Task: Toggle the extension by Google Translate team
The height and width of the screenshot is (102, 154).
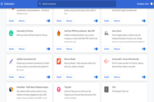Action: click(x=143, y=21)
